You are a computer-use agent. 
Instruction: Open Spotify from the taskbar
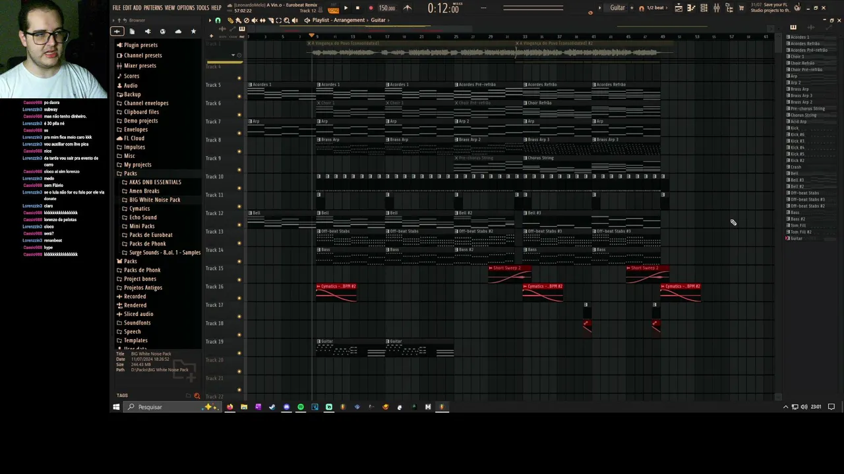coord(301,407)
